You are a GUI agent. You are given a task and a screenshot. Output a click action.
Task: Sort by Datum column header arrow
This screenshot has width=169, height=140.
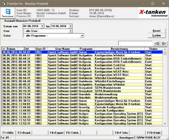(4, 49)
